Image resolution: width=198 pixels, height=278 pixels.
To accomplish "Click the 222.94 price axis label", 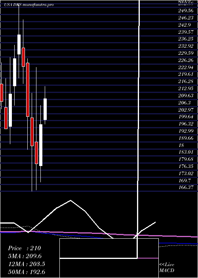I will [x=186, y=68].
